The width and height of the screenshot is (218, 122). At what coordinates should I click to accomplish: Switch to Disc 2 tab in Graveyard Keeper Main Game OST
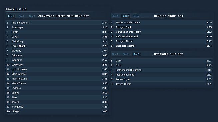pyautogui.click(x=21, y=16)
